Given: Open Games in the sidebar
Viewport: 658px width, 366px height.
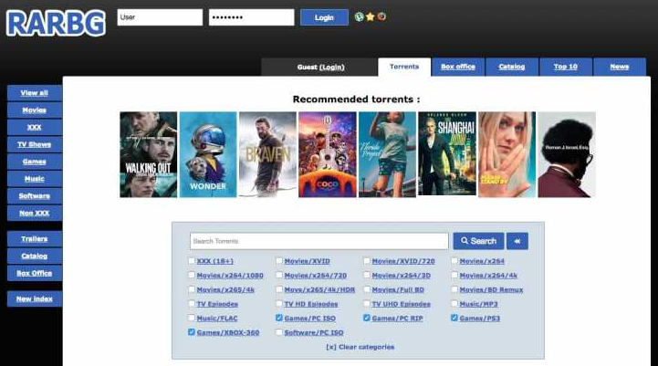Looking at the screenshot, I should click(35, 162).
